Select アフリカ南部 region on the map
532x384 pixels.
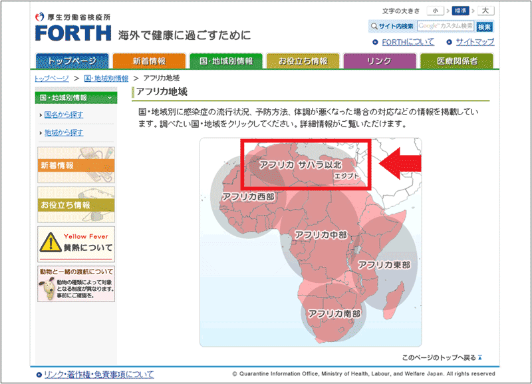(334, 313)
